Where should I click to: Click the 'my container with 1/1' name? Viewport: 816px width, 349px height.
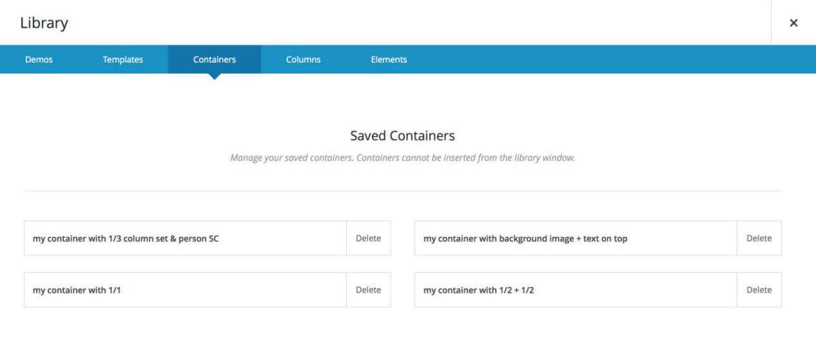[77, 290]
